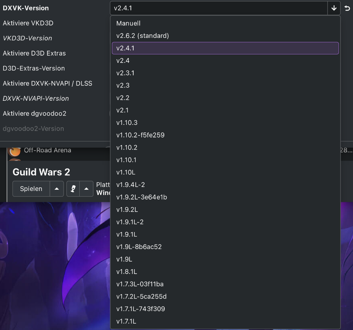The height and width of the screenshot is (330, 353).
Task: Select v1.10.1 version entry
Action: pyautogui.click(x=225, y=160)
